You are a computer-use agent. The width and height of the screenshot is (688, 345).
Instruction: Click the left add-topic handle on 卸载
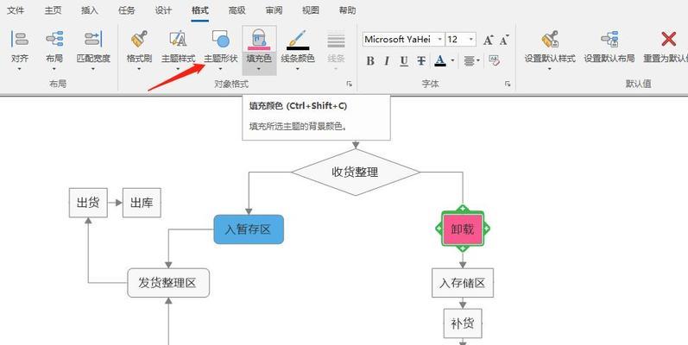pos(439,229)
